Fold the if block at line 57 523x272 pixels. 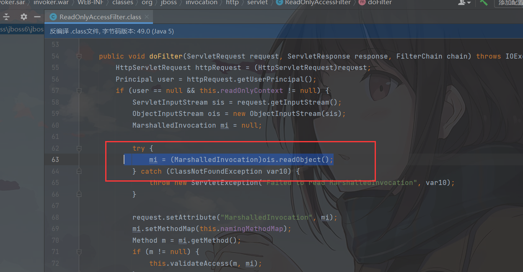(79, 91)
